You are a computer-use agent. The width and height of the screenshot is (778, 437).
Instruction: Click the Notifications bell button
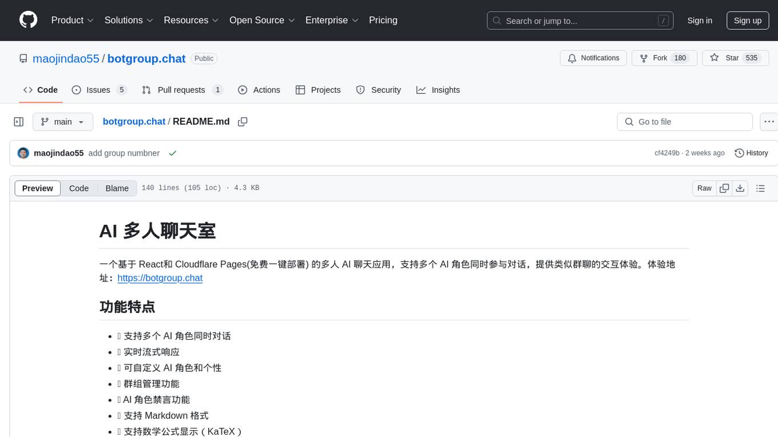[x=593, y=58]
